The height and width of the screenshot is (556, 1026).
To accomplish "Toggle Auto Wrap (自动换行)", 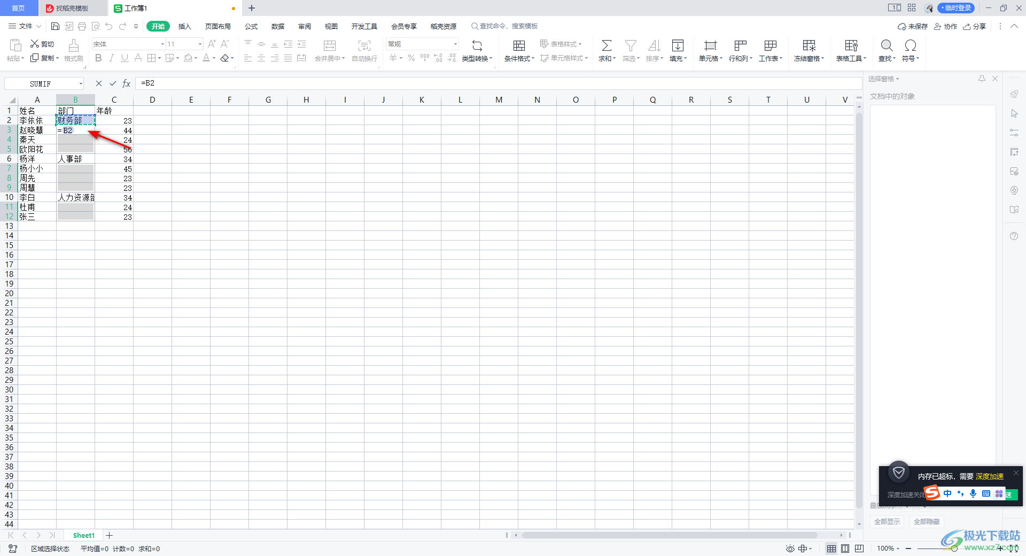I will click(364, 51).
